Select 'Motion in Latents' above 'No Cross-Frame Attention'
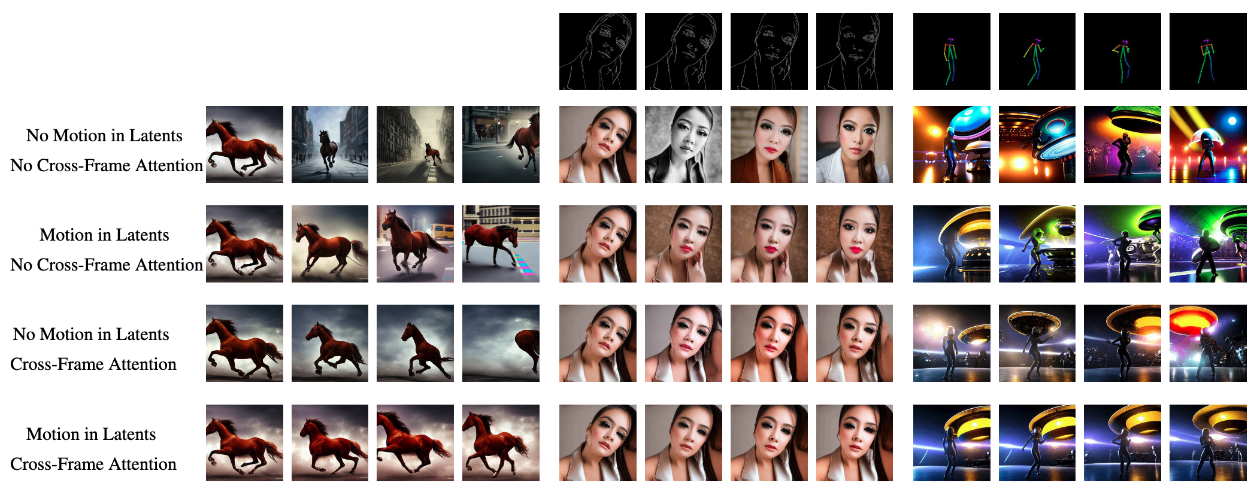1254x489 pixels. tap(104, 235)
